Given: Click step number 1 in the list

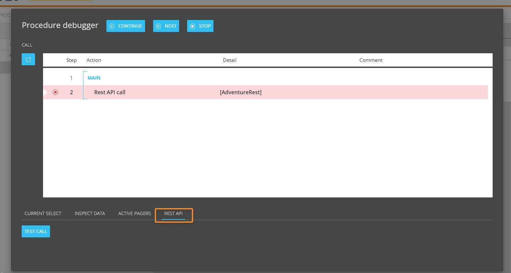Looking at the screenshot, I should pos(71,78).
